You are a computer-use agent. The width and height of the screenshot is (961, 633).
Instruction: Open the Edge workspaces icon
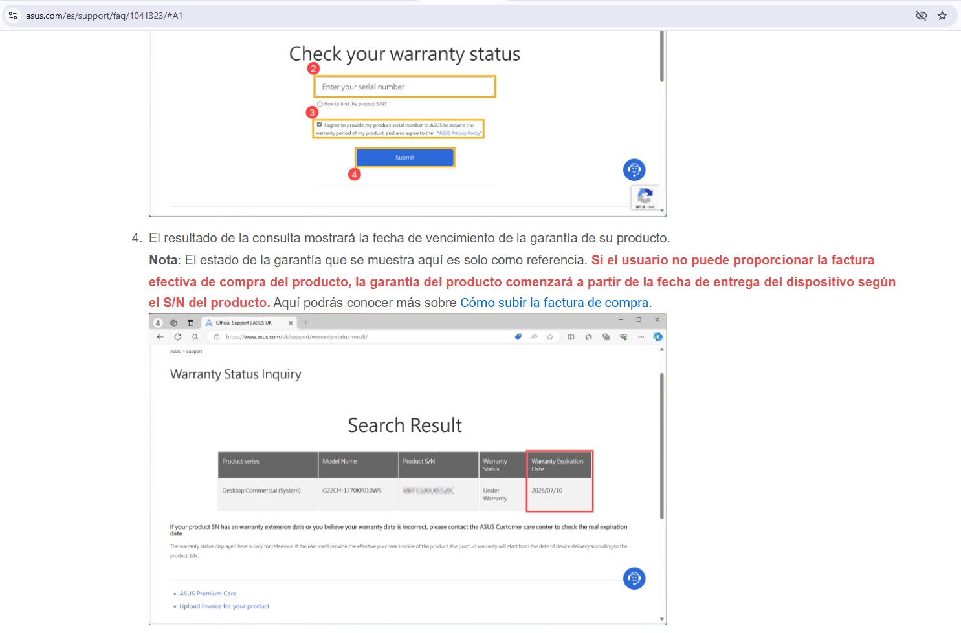click(173, 323)
